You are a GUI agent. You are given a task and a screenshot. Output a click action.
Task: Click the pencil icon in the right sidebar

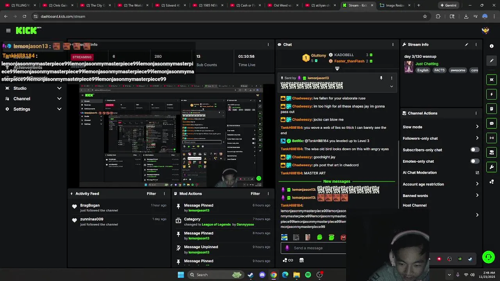[x=492, y=61]
